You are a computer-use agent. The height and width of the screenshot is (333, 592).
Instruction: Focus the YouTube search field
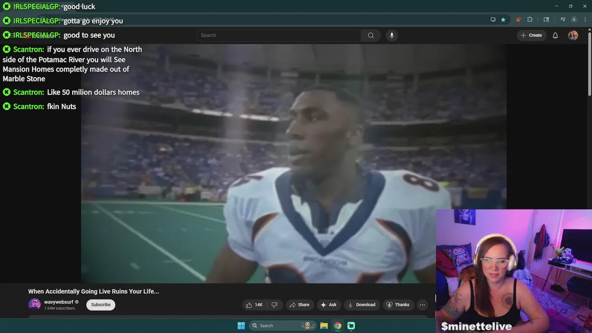[x=278, y=35]
